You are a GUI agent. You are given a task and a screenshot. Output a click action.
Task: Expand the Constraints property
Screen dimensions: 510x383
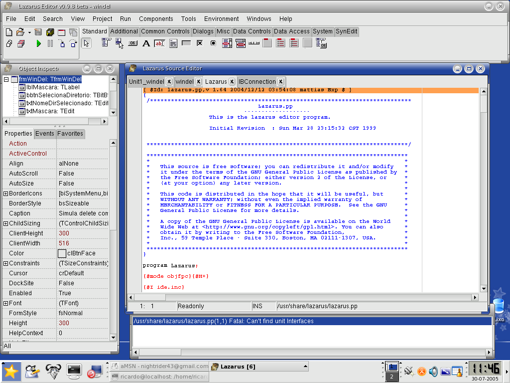point(5,263)
